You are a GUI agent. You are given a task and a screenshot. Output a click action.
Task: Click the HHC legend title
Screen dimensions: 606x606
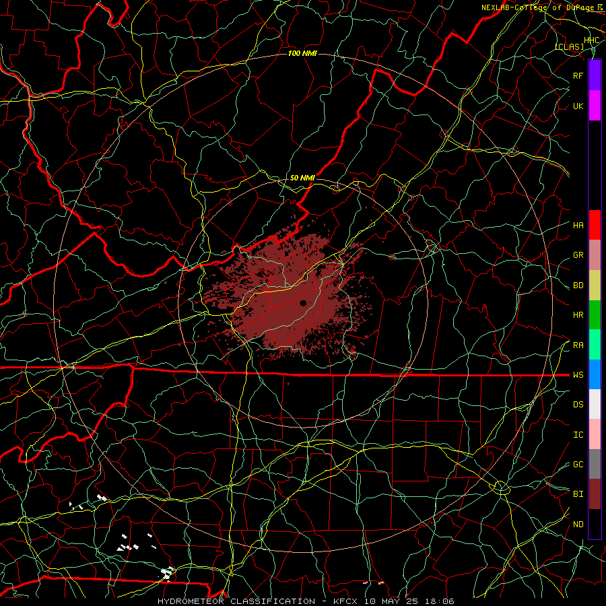(591, 40)
